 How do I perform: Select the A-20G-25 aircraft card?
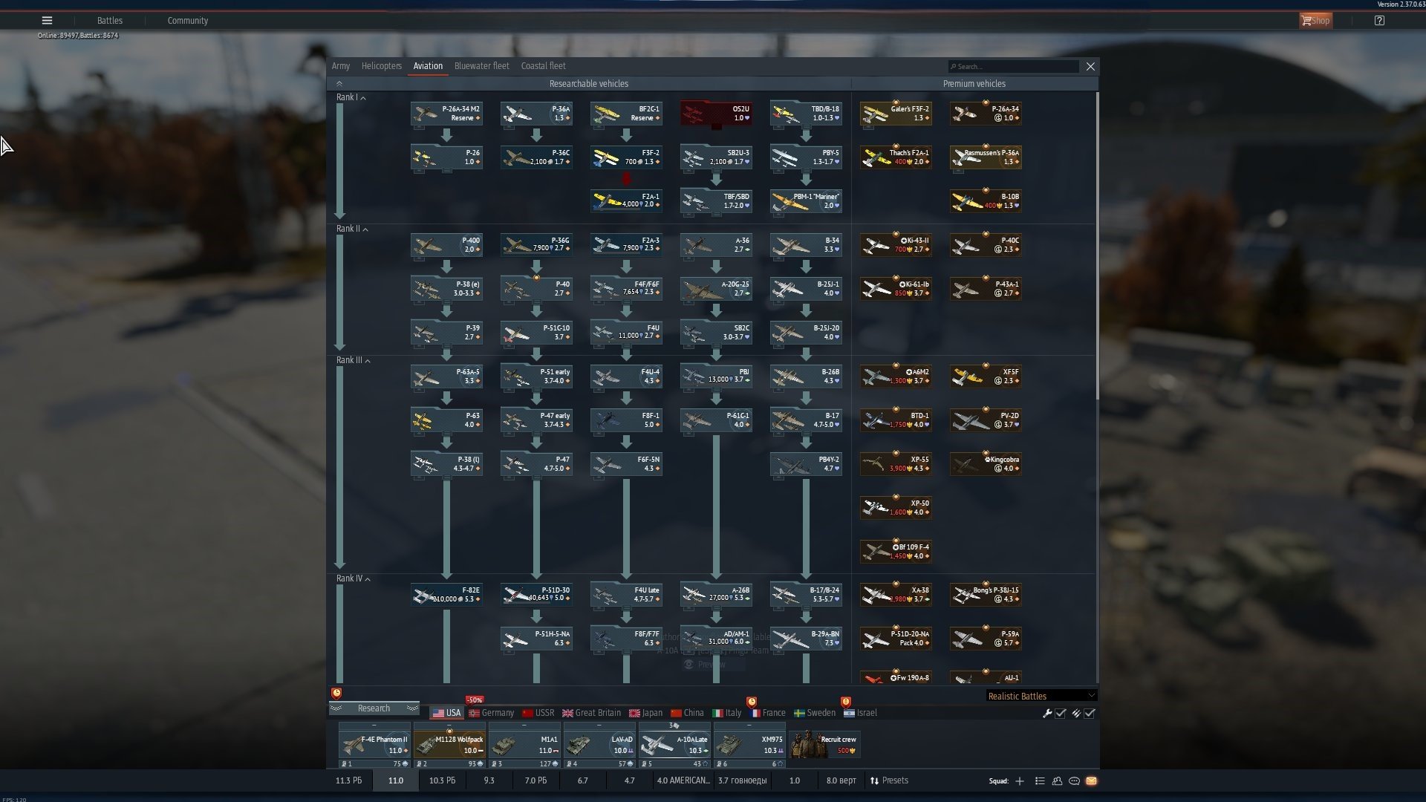[x=716, y=288]
